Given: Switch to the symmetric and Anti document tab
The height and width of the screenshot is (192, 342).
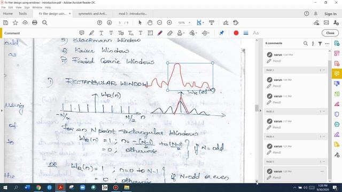Looking at the screenshot, I should (92, 13).
